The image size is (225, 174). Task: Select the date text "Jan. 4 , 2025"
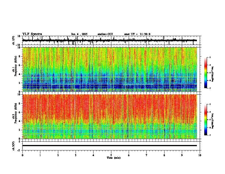pos(79,34)
